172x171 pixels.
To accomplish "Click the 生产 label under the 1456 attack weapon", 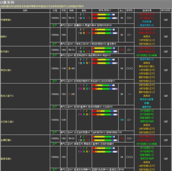I will (x=55, y=44).
